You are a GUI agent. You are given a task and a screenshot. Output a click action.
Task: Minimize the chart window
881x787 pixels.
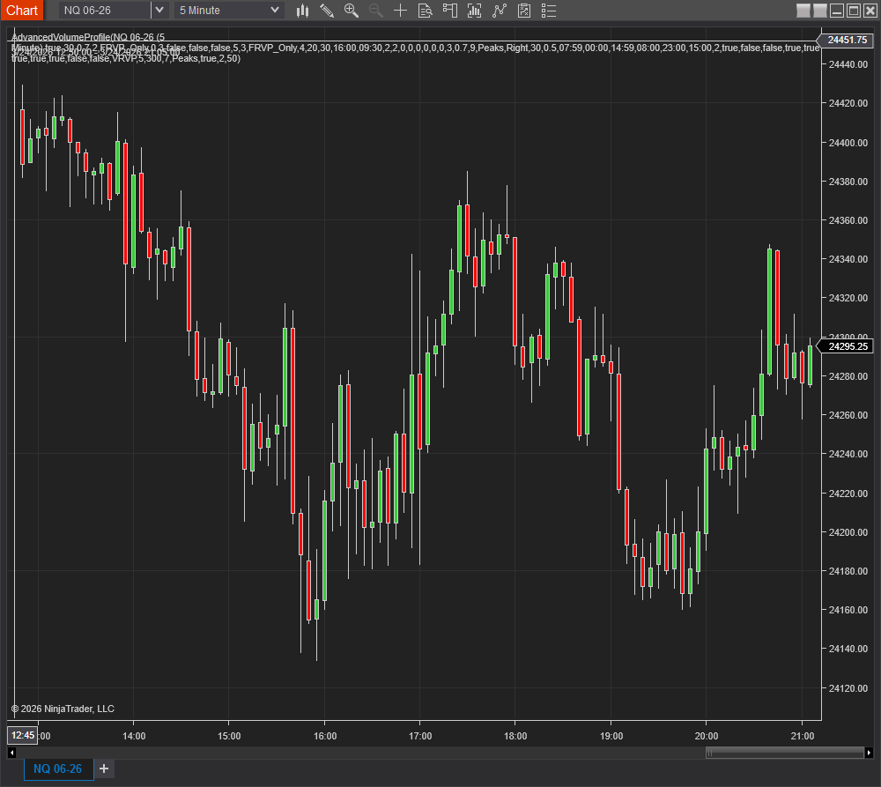point(837,10)
